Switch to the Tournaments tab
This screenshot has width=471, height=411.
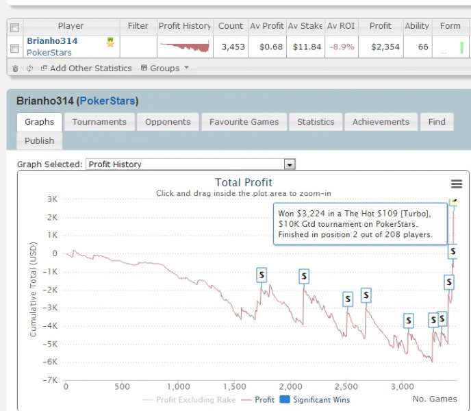(99, 122)
